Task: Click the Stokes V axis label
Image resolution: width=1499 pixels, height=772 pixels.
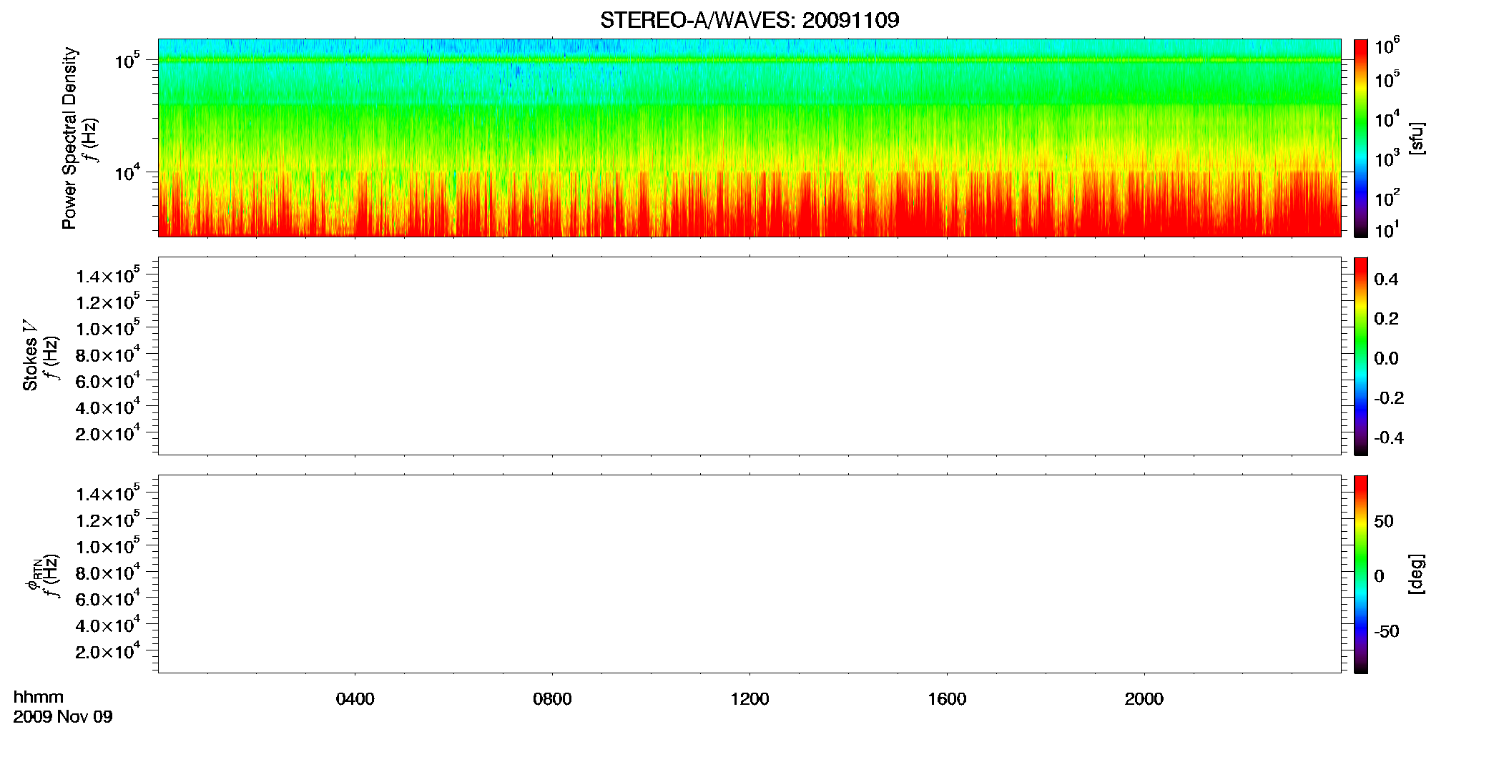Action: pos(30,355)
